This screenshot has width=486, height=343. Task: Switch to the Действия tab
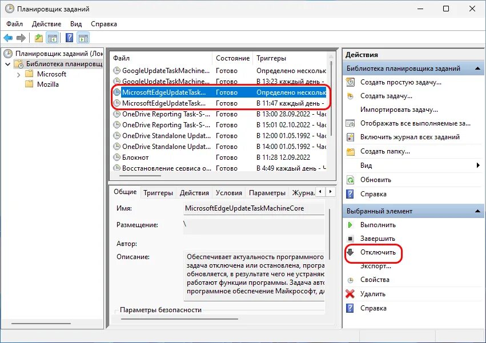pos(194,193)
